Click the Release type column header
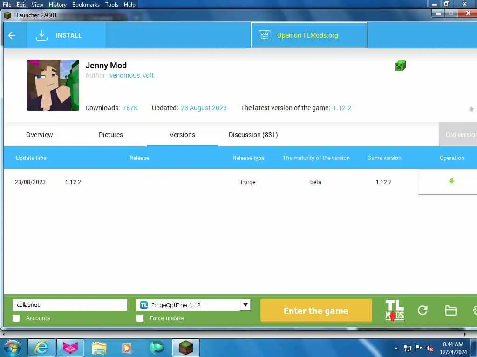Screen dimensions: 477x357 click(x=248, y=158)
